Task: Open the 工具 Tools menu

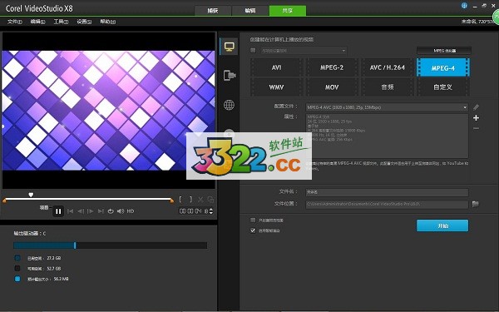Action: tap(61, 22)
